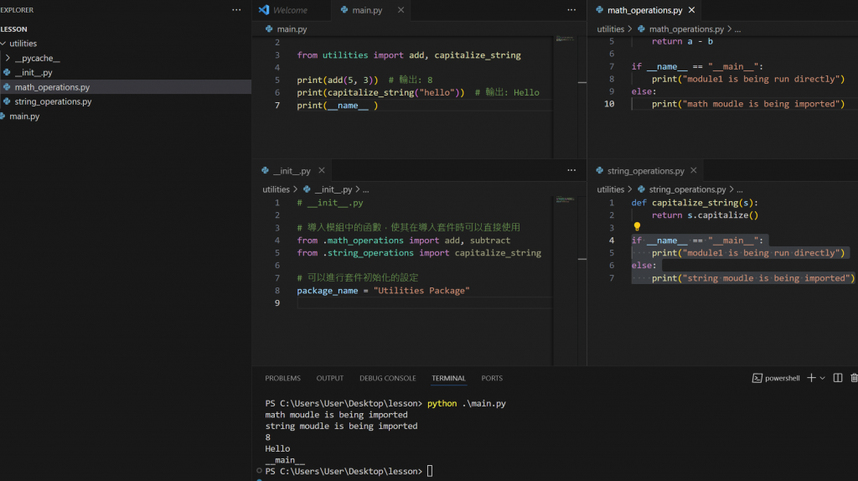Viewport: 858px width, 481px height.
Task: Click utilities breadcrumb above math_operations.py editor
Action: tap(610, 29)
